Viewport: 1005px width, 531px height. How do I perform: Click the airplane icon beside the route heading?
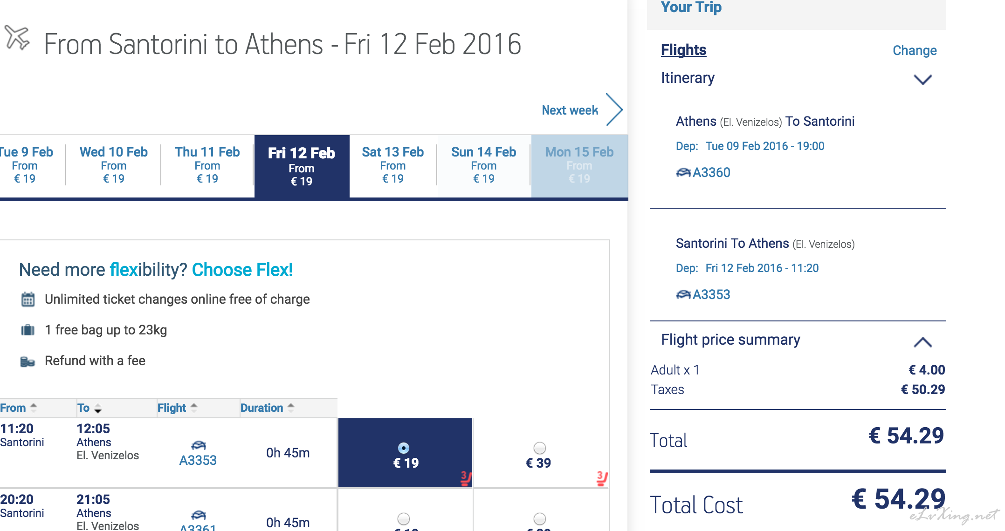(x=17, y=37)
